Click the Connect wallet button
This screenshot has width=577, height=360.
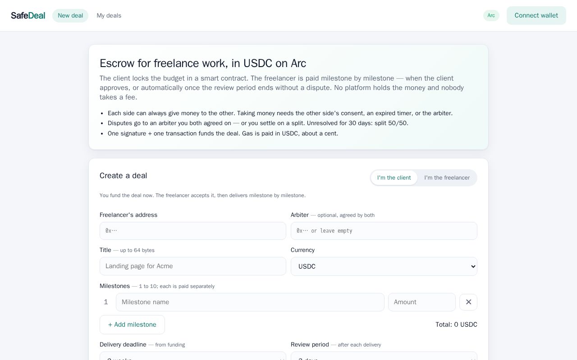click(536, 16)
